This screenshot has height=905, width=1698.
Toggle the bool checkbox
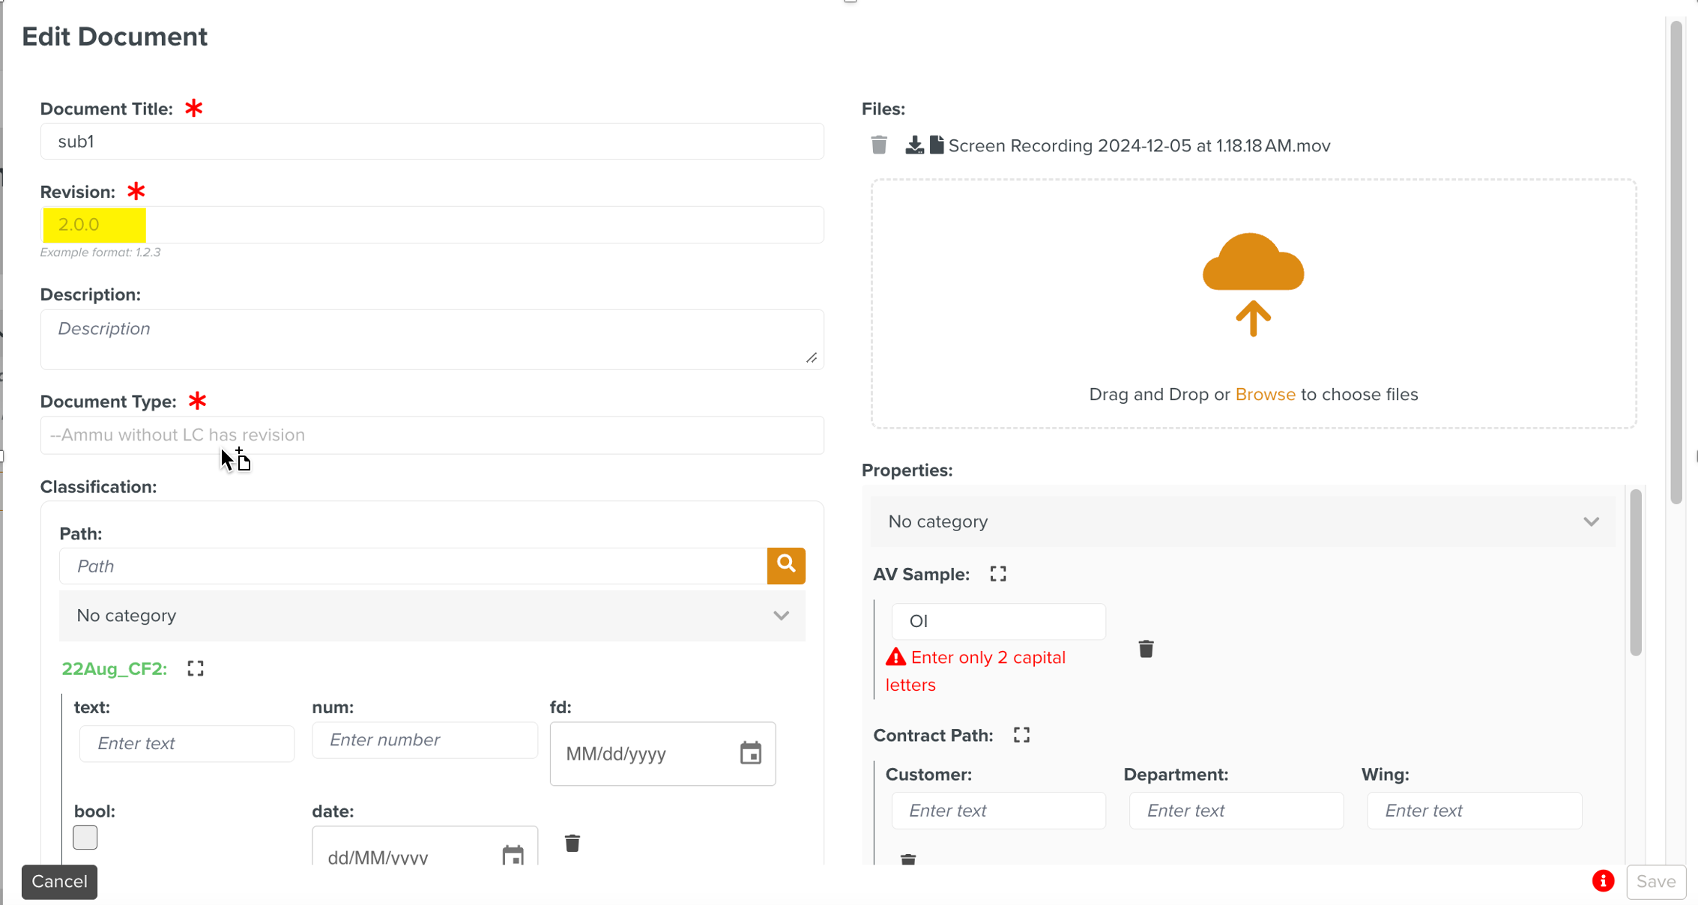(85, 837)
